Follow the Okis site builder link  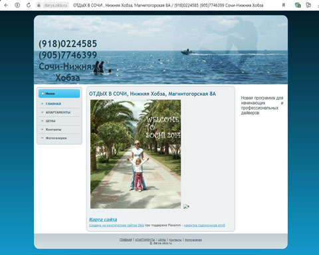(116, 225)
